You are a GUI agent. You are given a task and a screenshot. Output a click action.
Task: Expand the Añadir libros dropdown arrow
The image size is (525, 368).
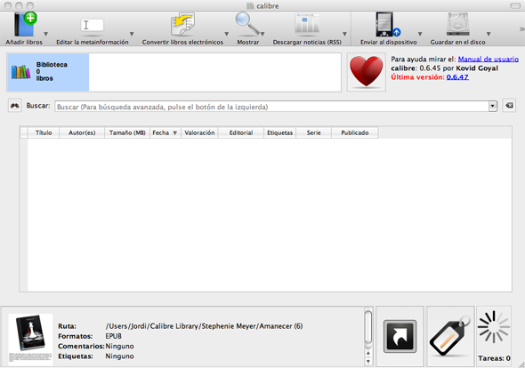coord(46,34)
